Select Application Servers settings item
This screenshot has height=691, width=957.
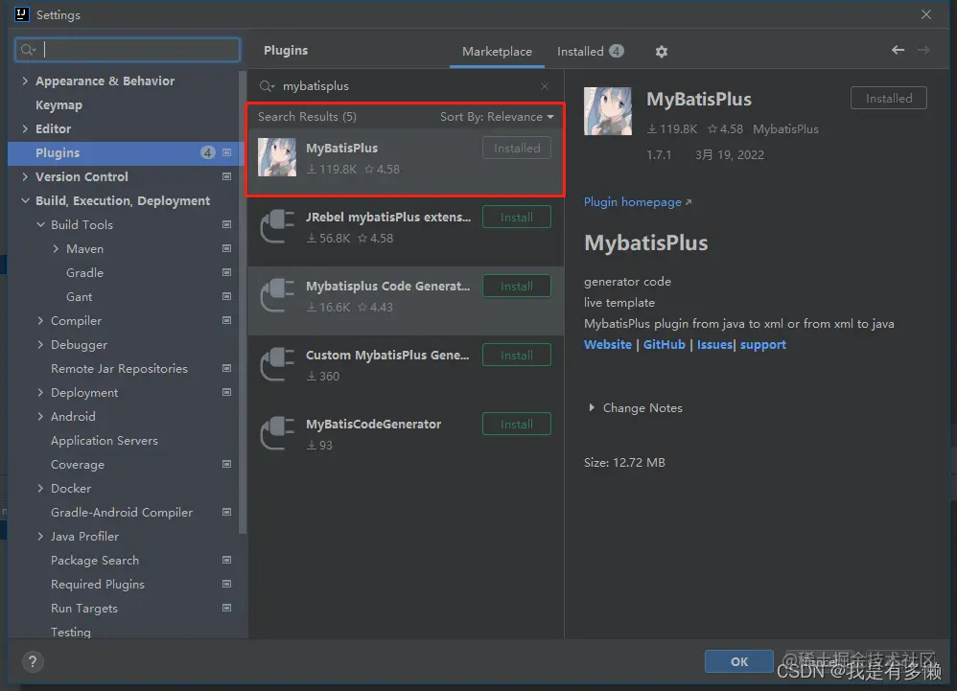[105, 440]
